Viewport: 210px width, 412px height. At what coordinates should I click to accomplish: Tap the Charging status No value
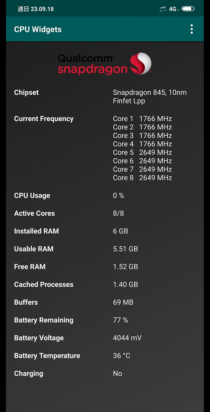point(118,374)
